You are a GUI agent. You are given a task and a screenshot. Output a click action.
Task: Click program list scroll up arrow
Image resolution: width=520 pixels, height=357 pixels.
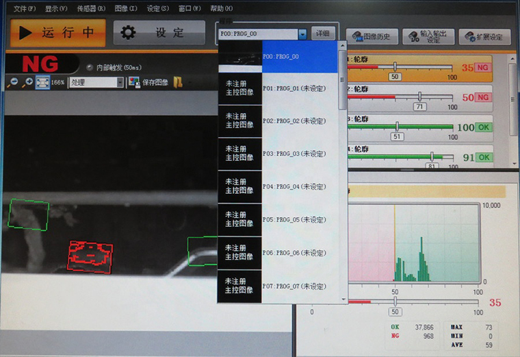click(343, 45)
